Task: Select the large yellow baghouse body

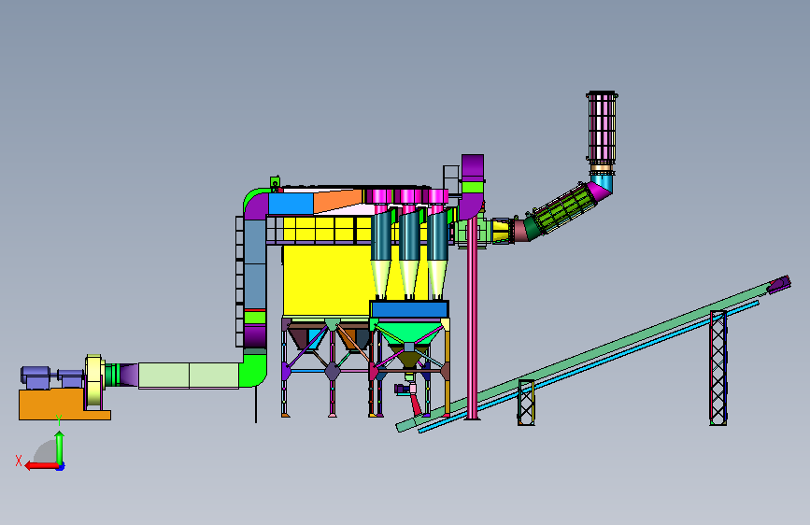Action: (x=326, y=279)
